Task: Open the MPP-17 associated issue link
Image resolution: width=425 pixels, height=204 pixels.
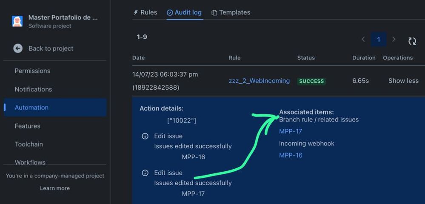Action: coord(291,131)
